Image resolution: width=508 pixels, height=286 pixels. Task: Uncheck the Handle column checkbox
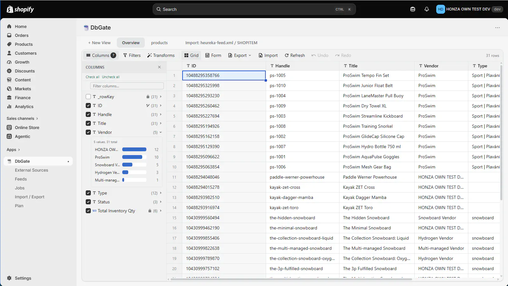88,114
